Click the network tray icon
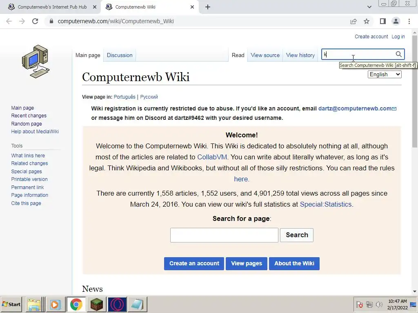Viewport: 418px width, 313px height. click(369, 304)
